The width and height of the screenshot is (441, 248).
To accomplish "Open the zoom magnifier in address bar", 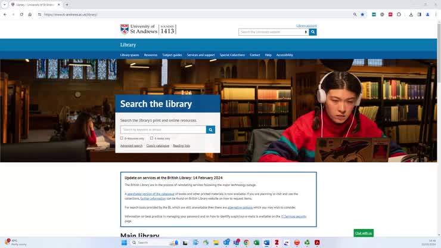I will (355, 14).
